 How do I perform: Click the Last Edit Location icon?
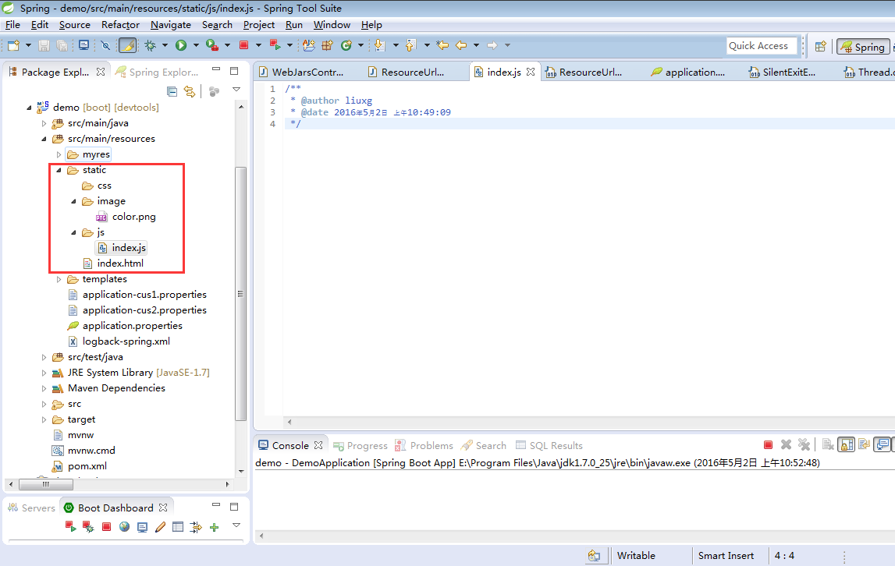(x=442, y=46)
